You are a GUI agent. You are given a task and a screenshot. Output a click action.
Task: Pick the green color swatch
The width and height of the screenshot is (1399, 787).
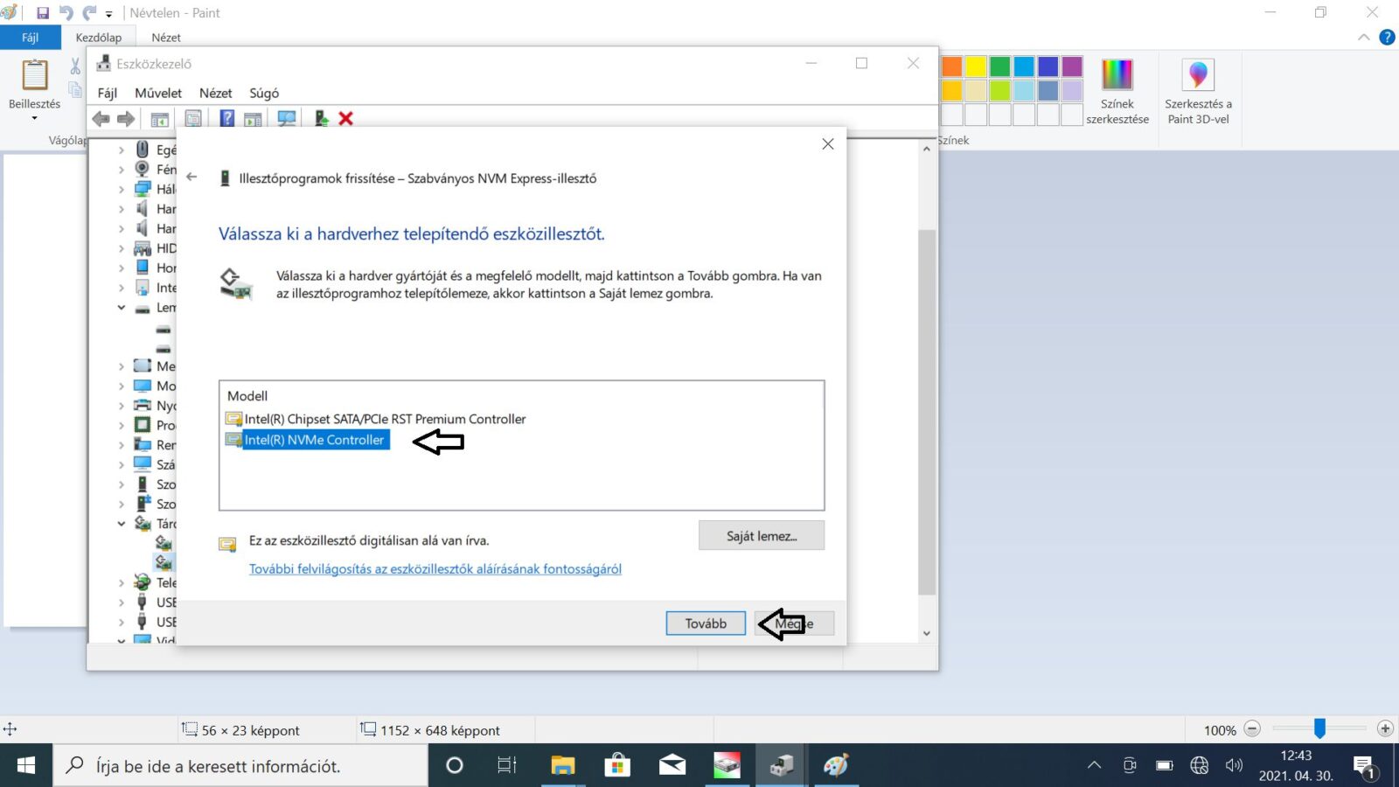click(x=999, y=66)
